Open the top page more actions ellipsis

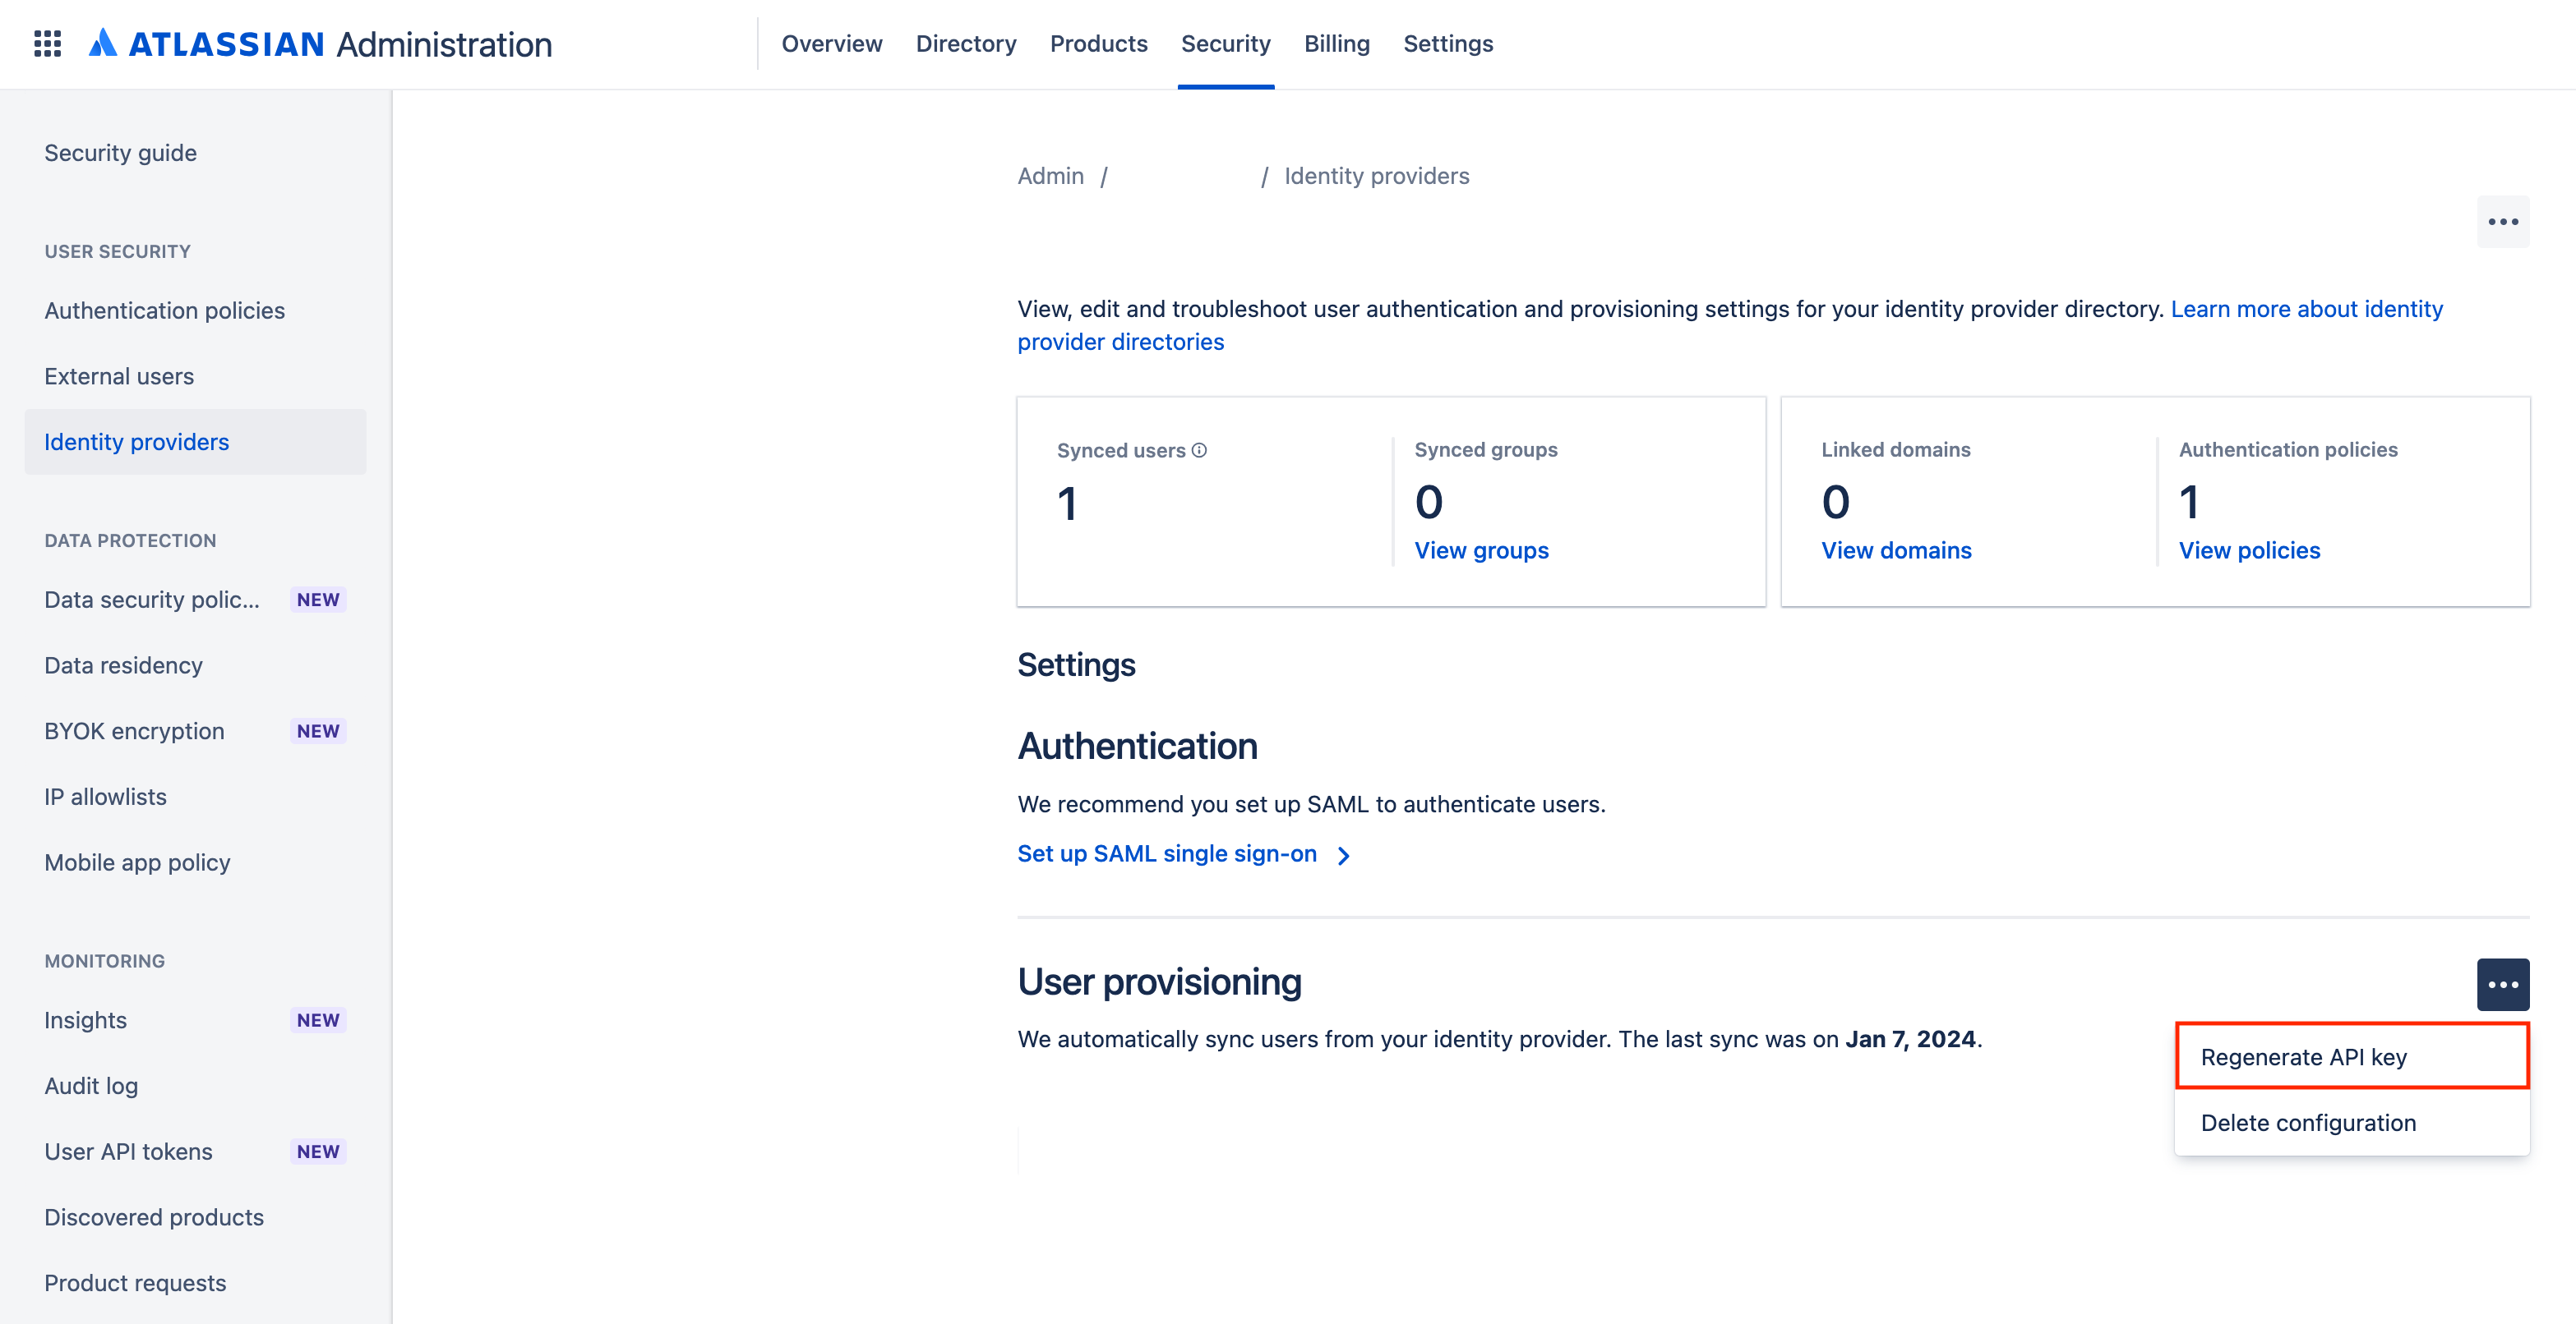coord(2502,222)
